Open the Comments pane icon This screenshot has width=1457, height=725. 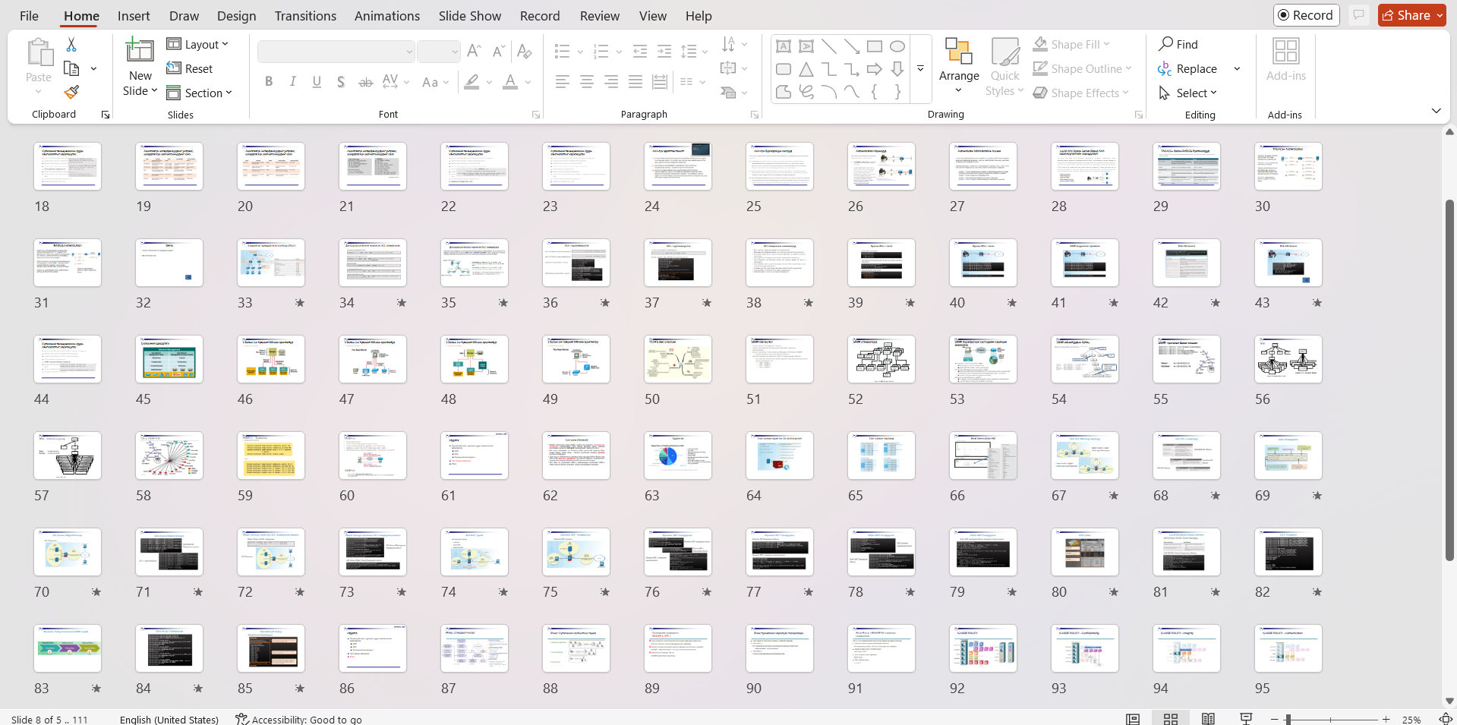point(1359,15)
